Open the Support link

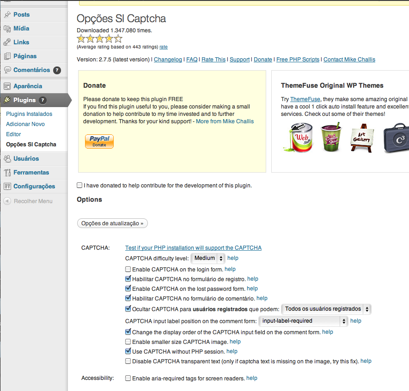click(x=239, y=60)
